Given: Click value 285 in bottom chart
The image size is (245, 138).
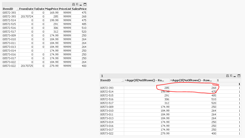Looking at the screenshot, I should pos(147,88).
